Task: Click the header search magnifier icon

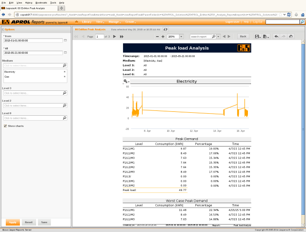Action: pos(302,22)
